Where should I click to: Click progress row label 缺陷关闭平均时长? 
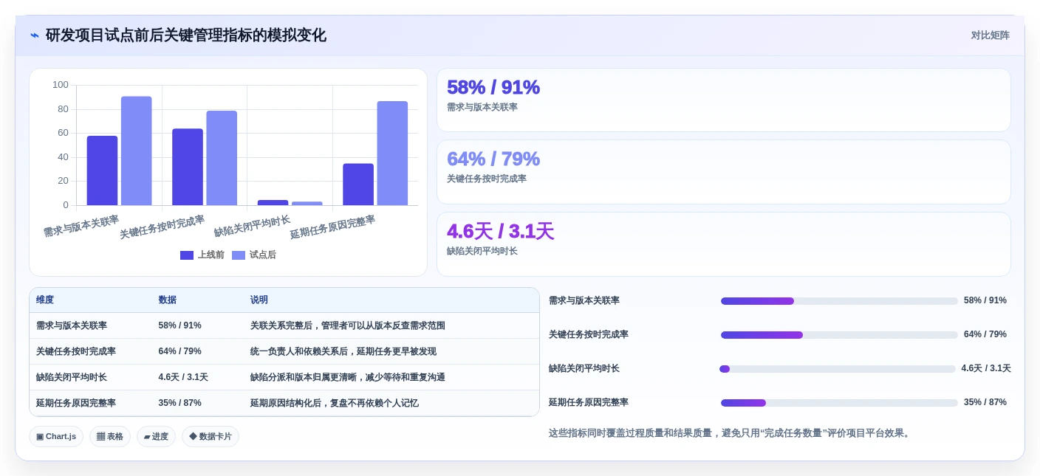pos(584,368)
